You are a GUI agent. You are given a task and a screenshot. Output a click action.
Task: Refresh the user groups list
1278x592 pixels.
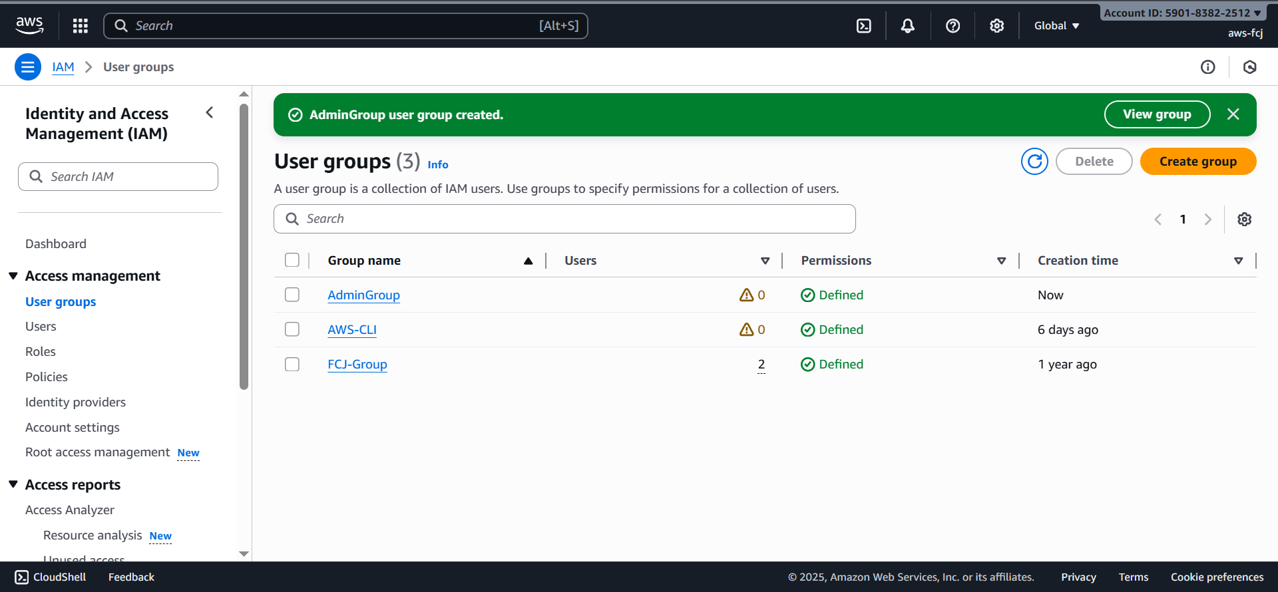tap(1034, 161)
